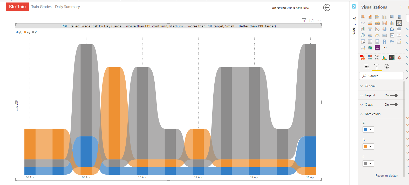Select the ArcGIS maps visual
The width and height of the screenshot is (409, 185).
coord(370,48)
